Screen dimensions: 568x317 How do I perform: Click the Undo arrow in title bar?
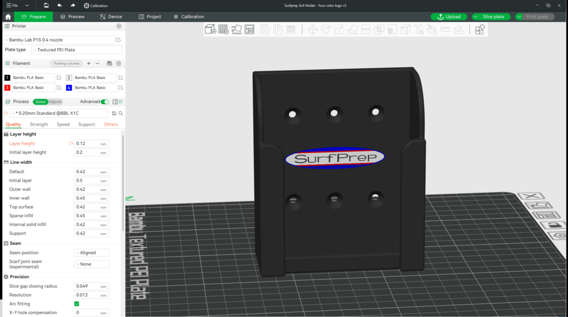tap(59, 6)
